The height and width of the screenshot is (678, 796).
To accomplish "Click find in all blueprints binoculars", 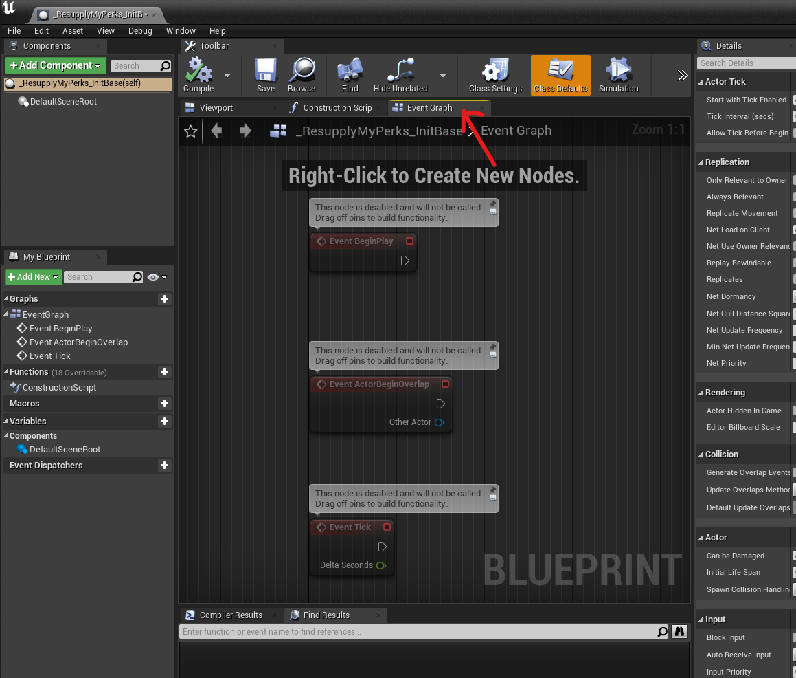I will coord(679,632).
